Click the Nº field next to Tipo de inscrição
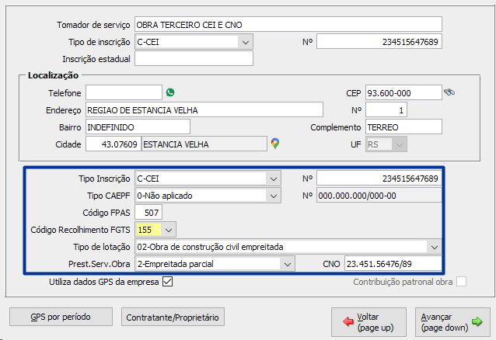 click(x=379, y=42)
